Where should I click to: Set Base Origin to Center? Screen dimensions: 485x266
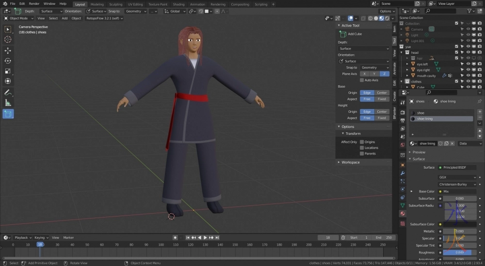click(382, 93)
